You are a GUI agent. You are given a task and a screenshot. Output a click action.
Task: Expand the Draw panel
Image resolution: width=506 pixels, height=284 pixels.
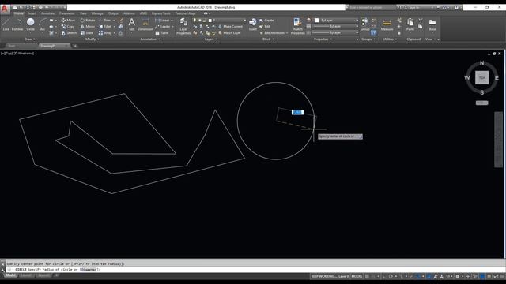click(x=30, y=39)
